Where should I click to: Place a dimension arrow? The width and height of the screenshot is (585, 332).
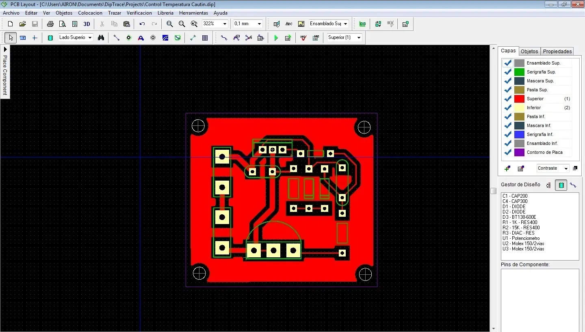coord(193,38)
